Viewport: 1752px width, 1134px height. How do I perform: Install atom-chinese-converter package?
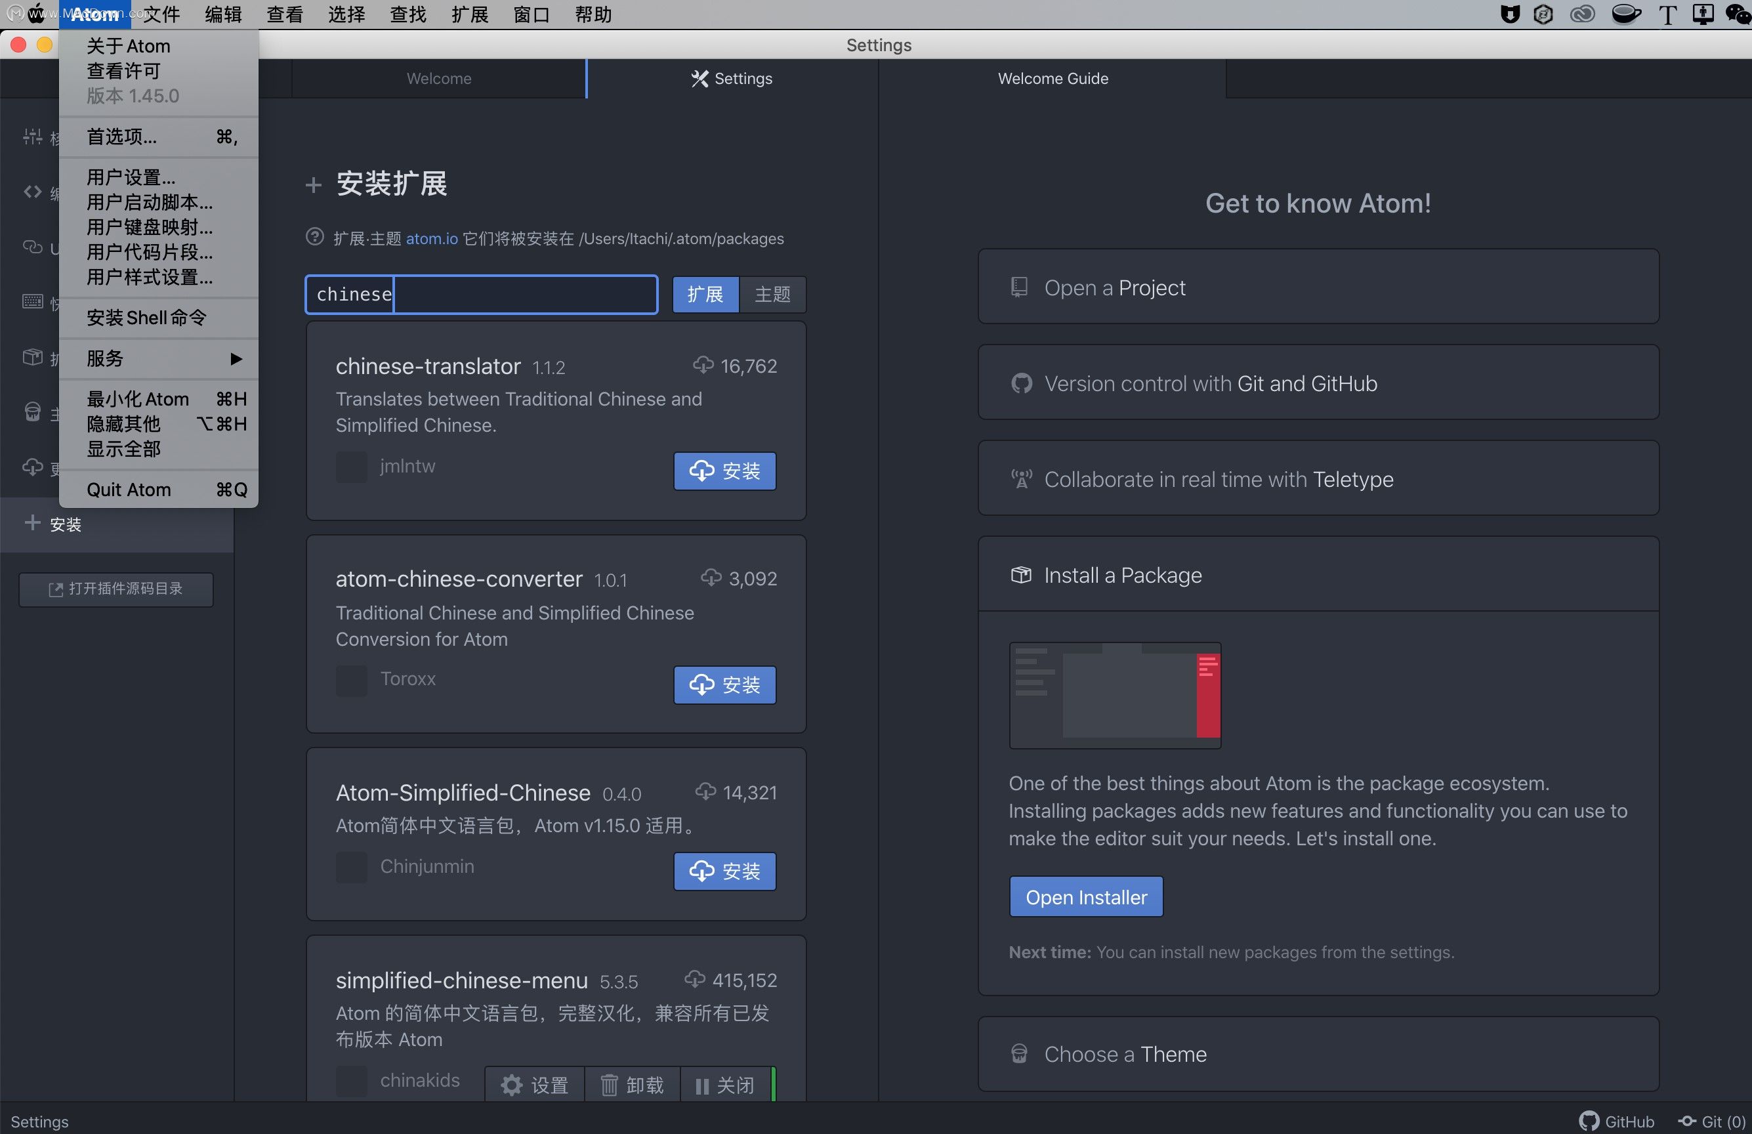click(724, 685)
